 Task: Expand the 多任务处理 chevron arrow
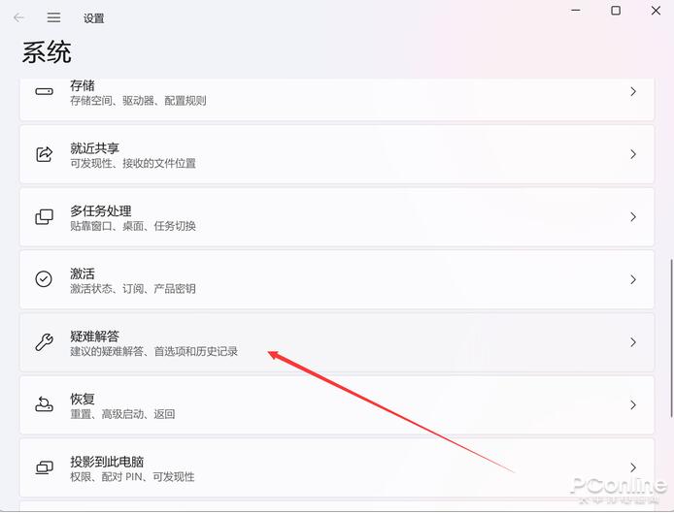click(633, 217)
